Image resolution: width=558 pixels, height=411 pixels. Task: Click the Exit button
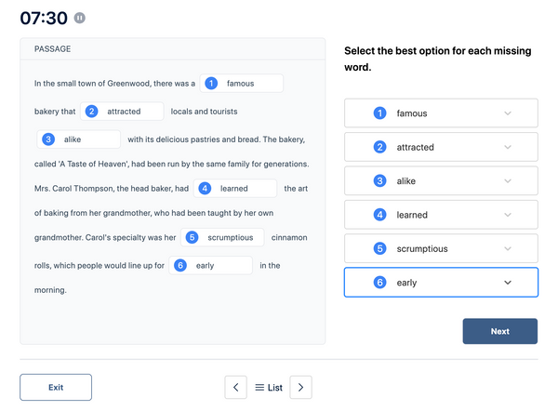pos(56,387)
